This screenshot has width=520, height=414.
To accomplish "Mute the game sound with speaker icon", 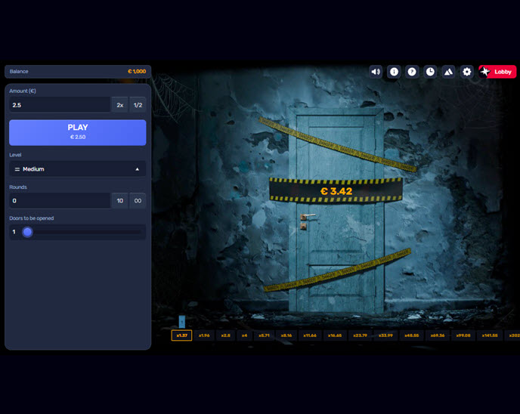I will (x=376, y=72).
